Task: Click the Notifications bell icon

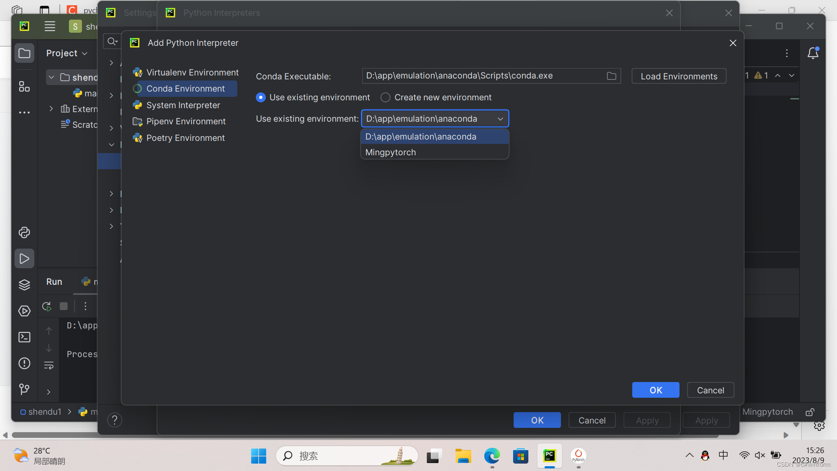Action: (813, 53)
